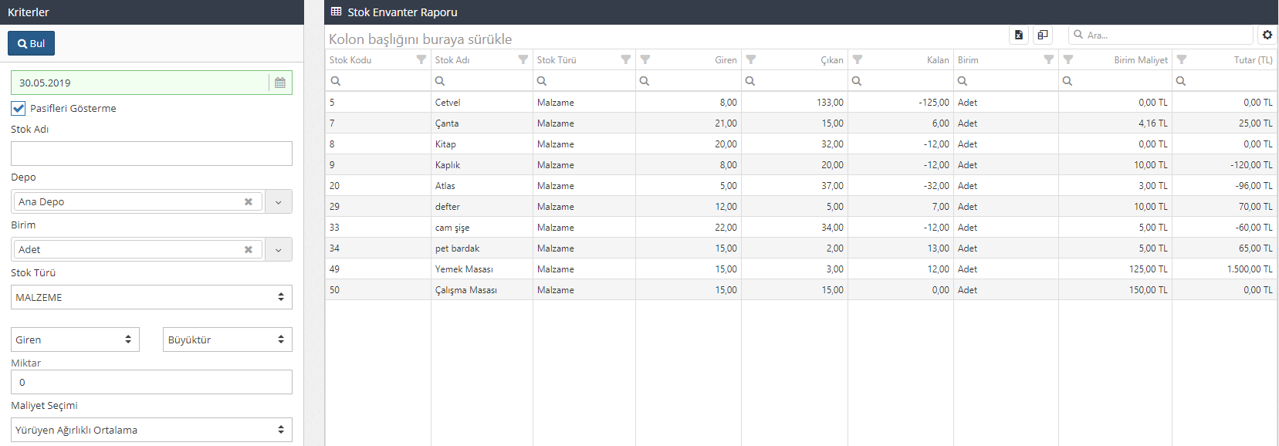Open grid settings gear icon
The height and width of the screenshot is (446, 1279).
click(x=1267, y=35)
